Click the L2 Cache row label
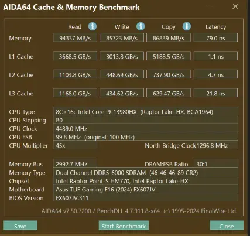This screenshot has width=250, height=236. click(21, 75)
